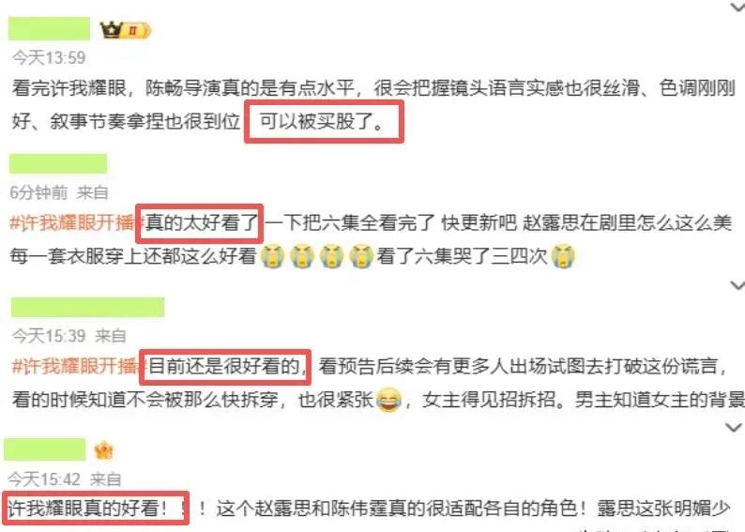Open the chevron menu beside third post
The width and height of the screenshot is (745, 532).
tap(737, 285)
